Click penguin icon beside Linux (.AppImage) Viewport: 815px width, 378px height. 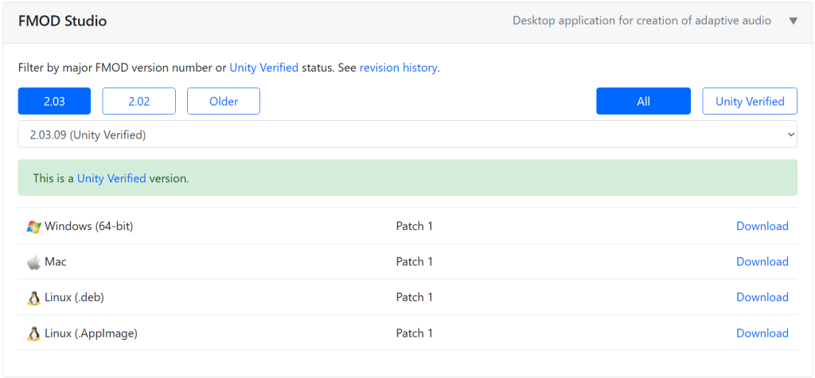(33, 333)
